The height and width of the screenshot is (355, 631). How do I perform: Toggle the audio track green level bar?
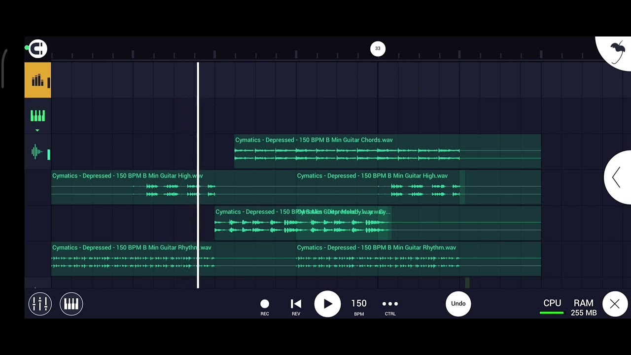tap(48, 155)
